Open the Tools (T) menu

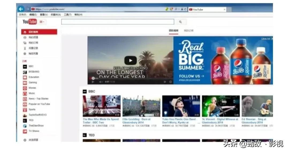[67, 15]
